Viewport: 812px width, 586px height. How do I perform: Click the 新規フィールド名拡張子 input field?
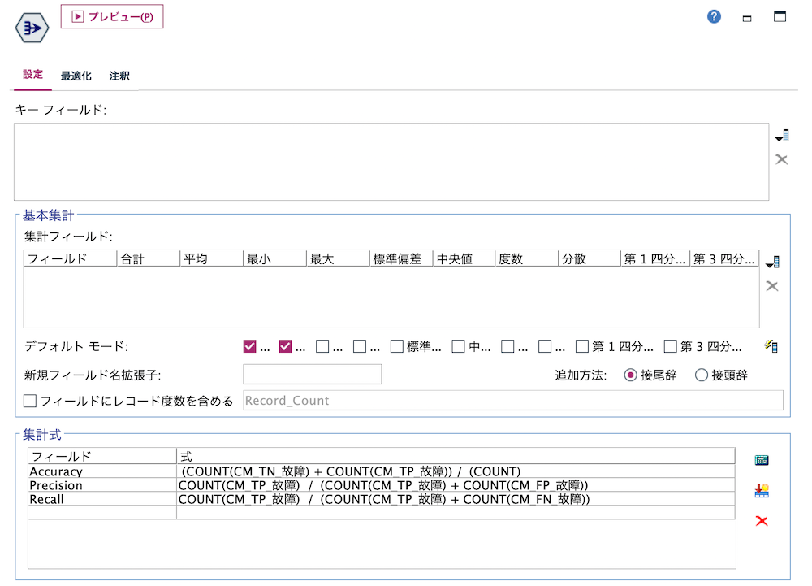point(312,374)
